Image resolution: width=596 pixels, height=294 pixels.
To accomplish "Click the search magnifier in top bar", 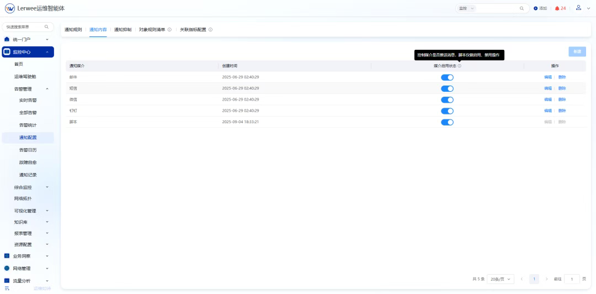I will (x=521, y=8).
